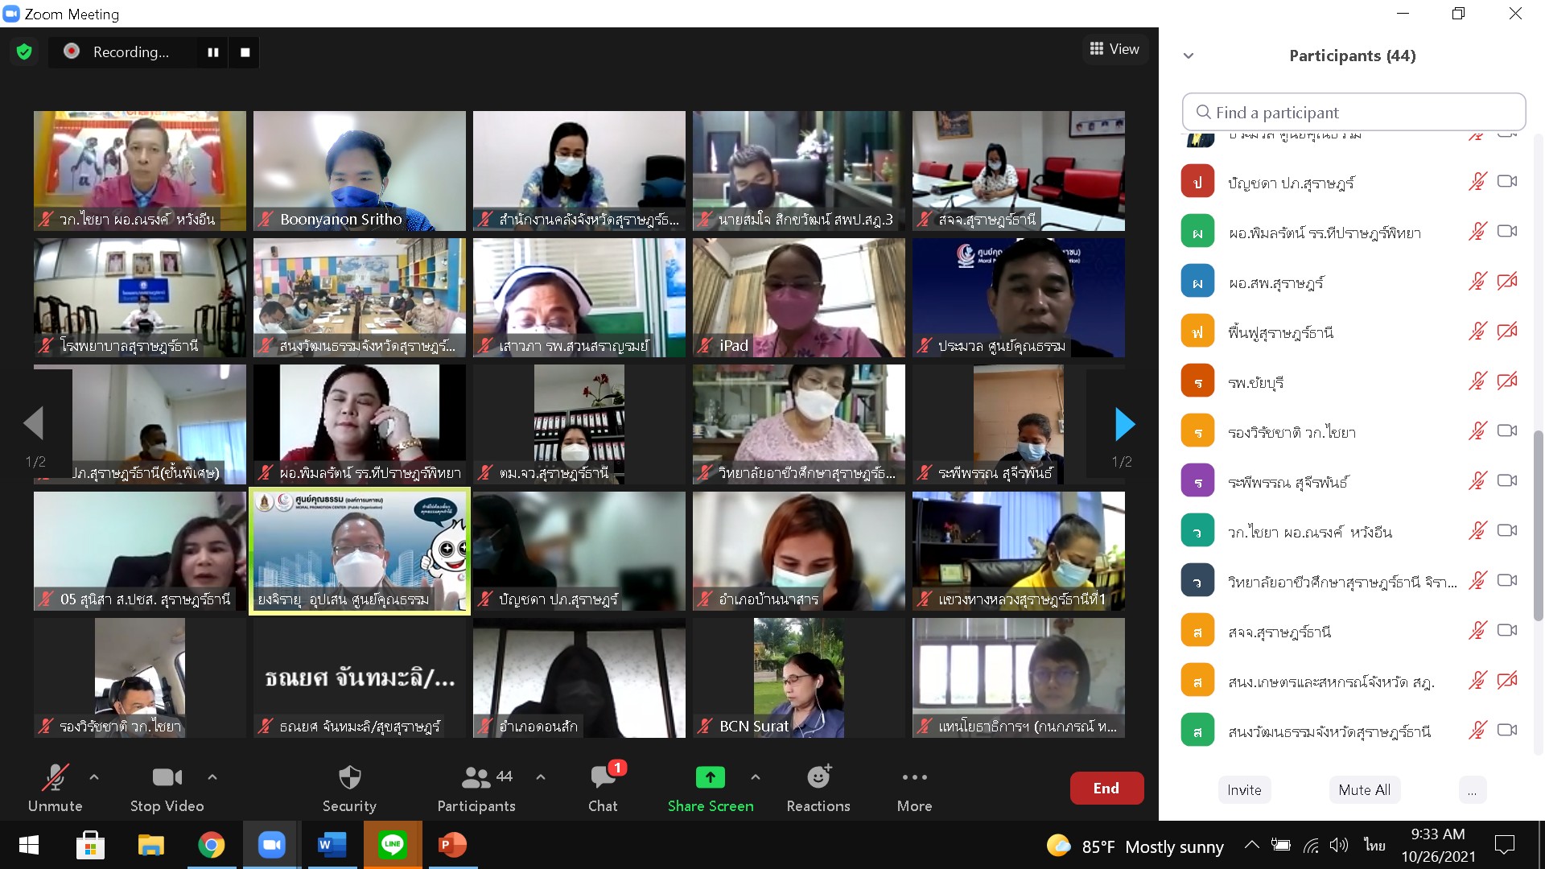Select video tile labeled iPad
This screenshot has width=1545, height=869.
pyautogui.click(x=798, y=298)
